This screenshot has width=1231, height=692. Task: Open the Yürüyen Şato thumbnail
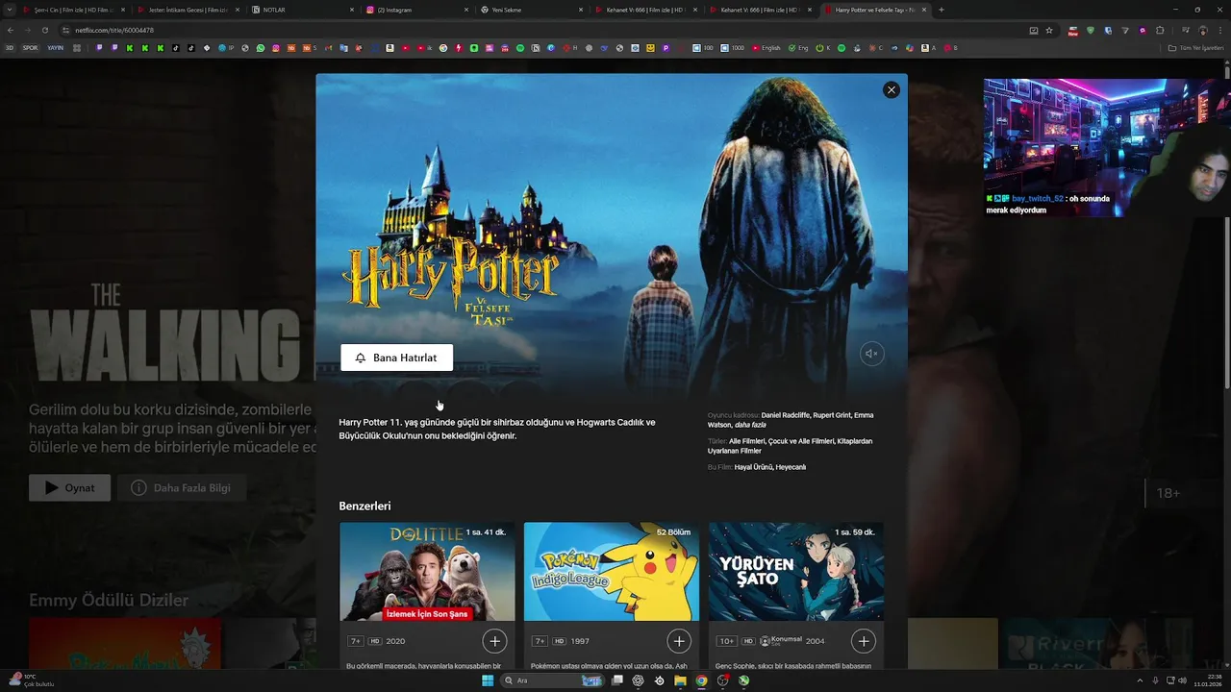pyautogui.click(x=796, y=571)
